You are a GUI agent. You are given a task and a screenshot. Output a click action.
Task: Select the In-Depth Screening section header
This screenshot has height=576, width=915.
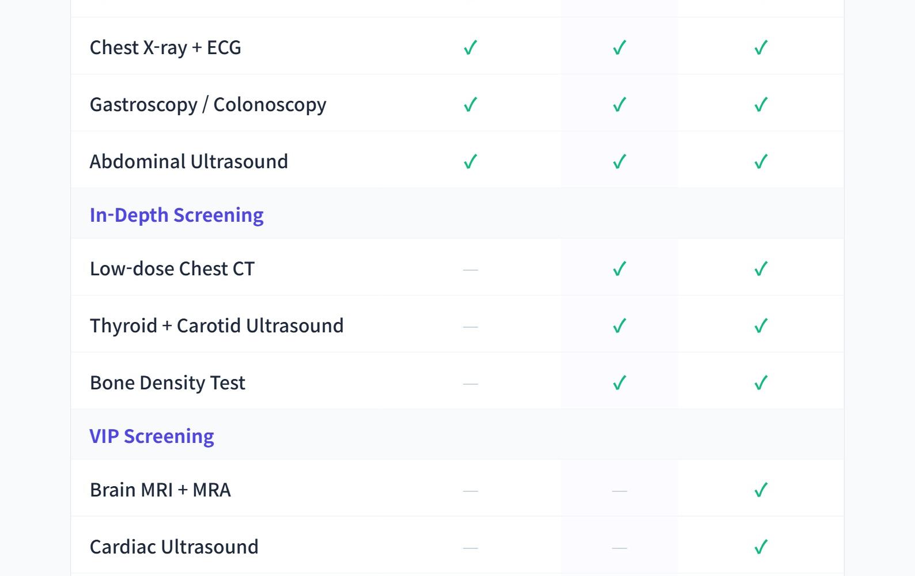[x=176, y=215]
